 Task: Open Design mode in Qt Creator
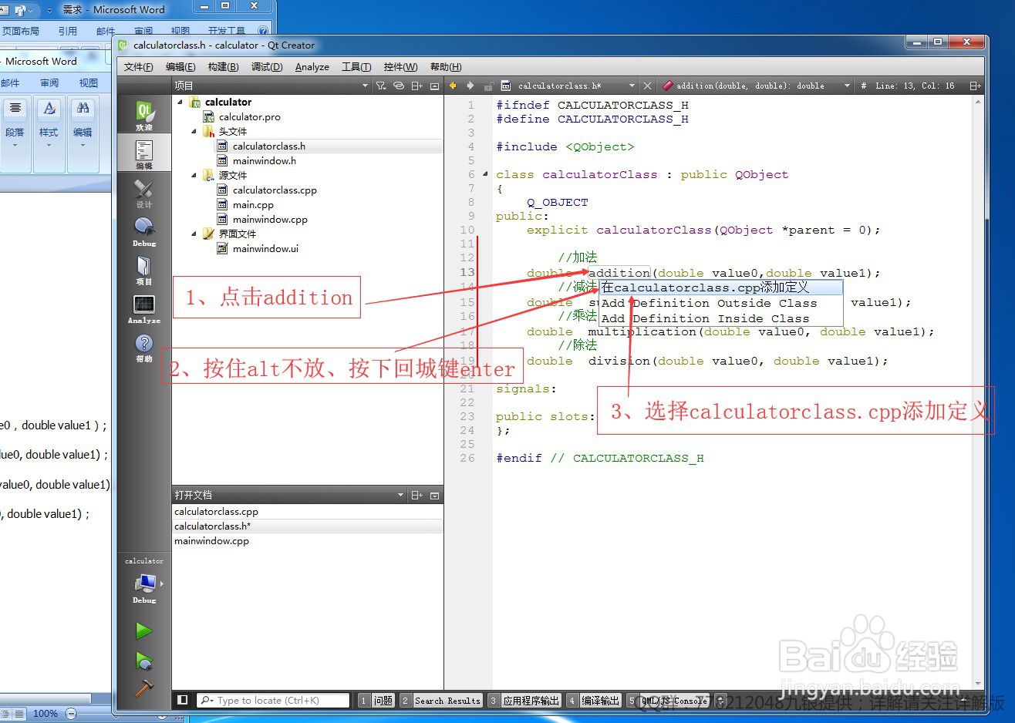click(x=143, y=193)
